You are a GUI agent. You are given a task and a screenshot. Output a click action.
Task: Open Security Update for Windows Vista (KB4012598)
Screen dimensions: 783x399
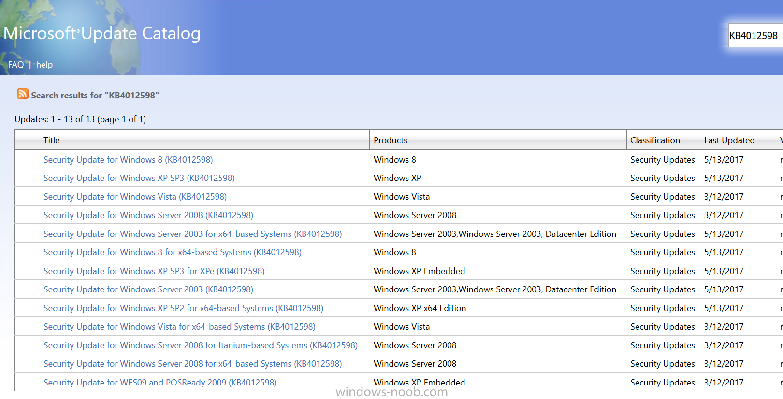click(x=135, y=197)
